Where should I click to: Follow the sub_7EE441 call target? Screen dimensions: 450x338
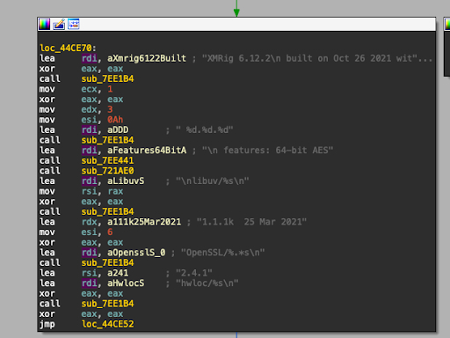(x=107, y=160)
